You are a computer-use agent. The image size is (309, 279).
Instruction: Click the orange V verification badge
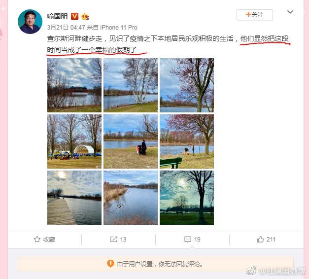point(74,16)
